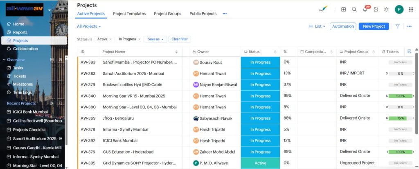Open the All Projects dropdown

(89, 27)
